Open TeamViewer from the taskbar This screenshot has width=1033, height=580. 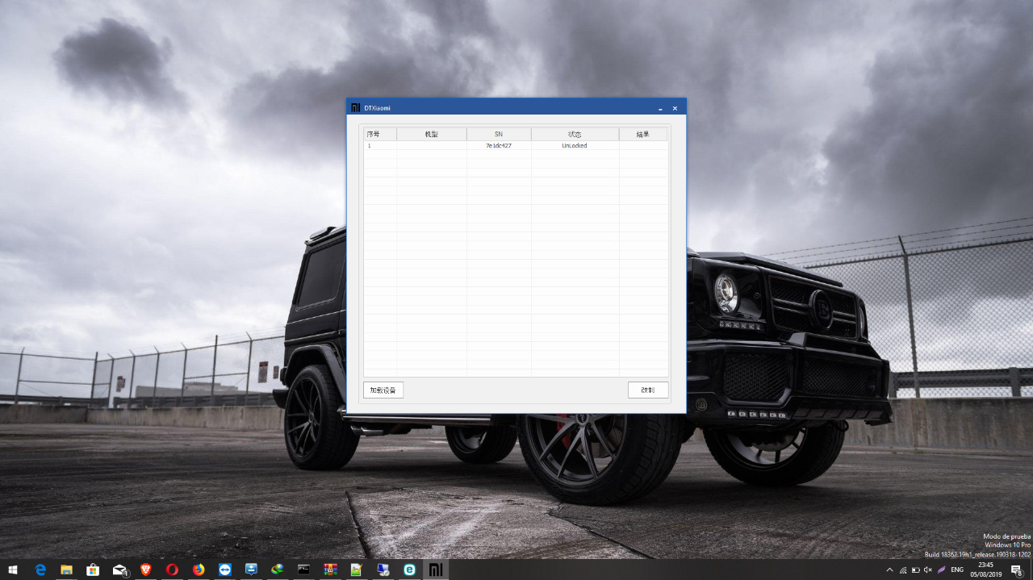pos(225,570)
